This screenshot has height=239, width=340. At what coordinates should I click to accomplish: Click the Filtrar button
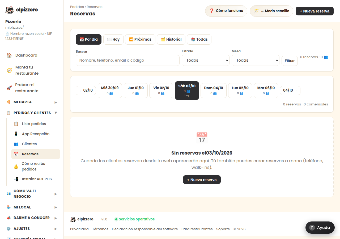click(x=290, y=61)
